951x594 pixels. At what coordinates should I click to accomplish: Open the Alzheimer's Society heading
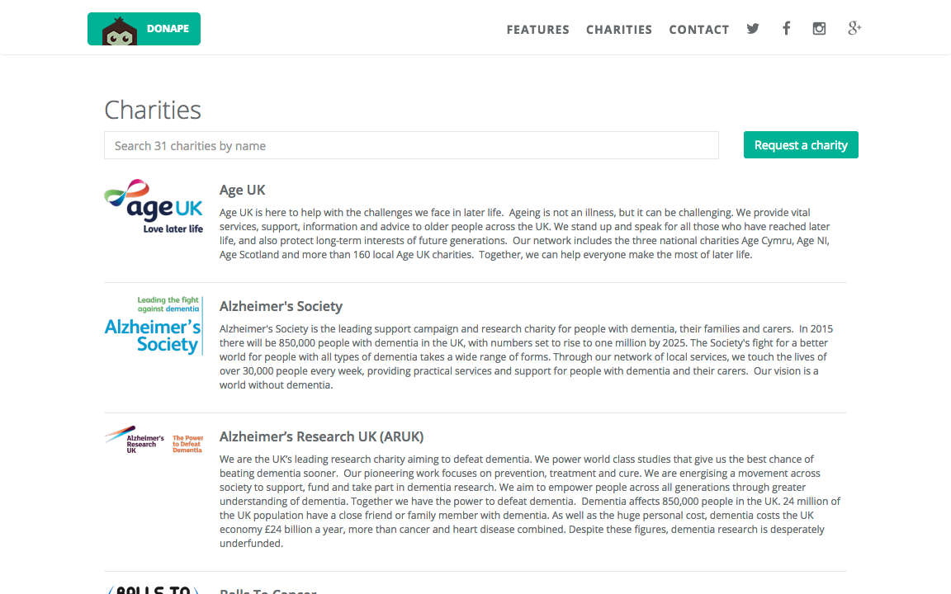pos(281,306)
